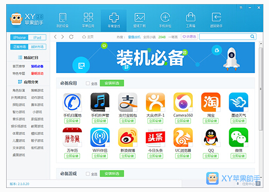Click the 装机必备 rocket banner
The image size is (269, 192).
point(156,58)
